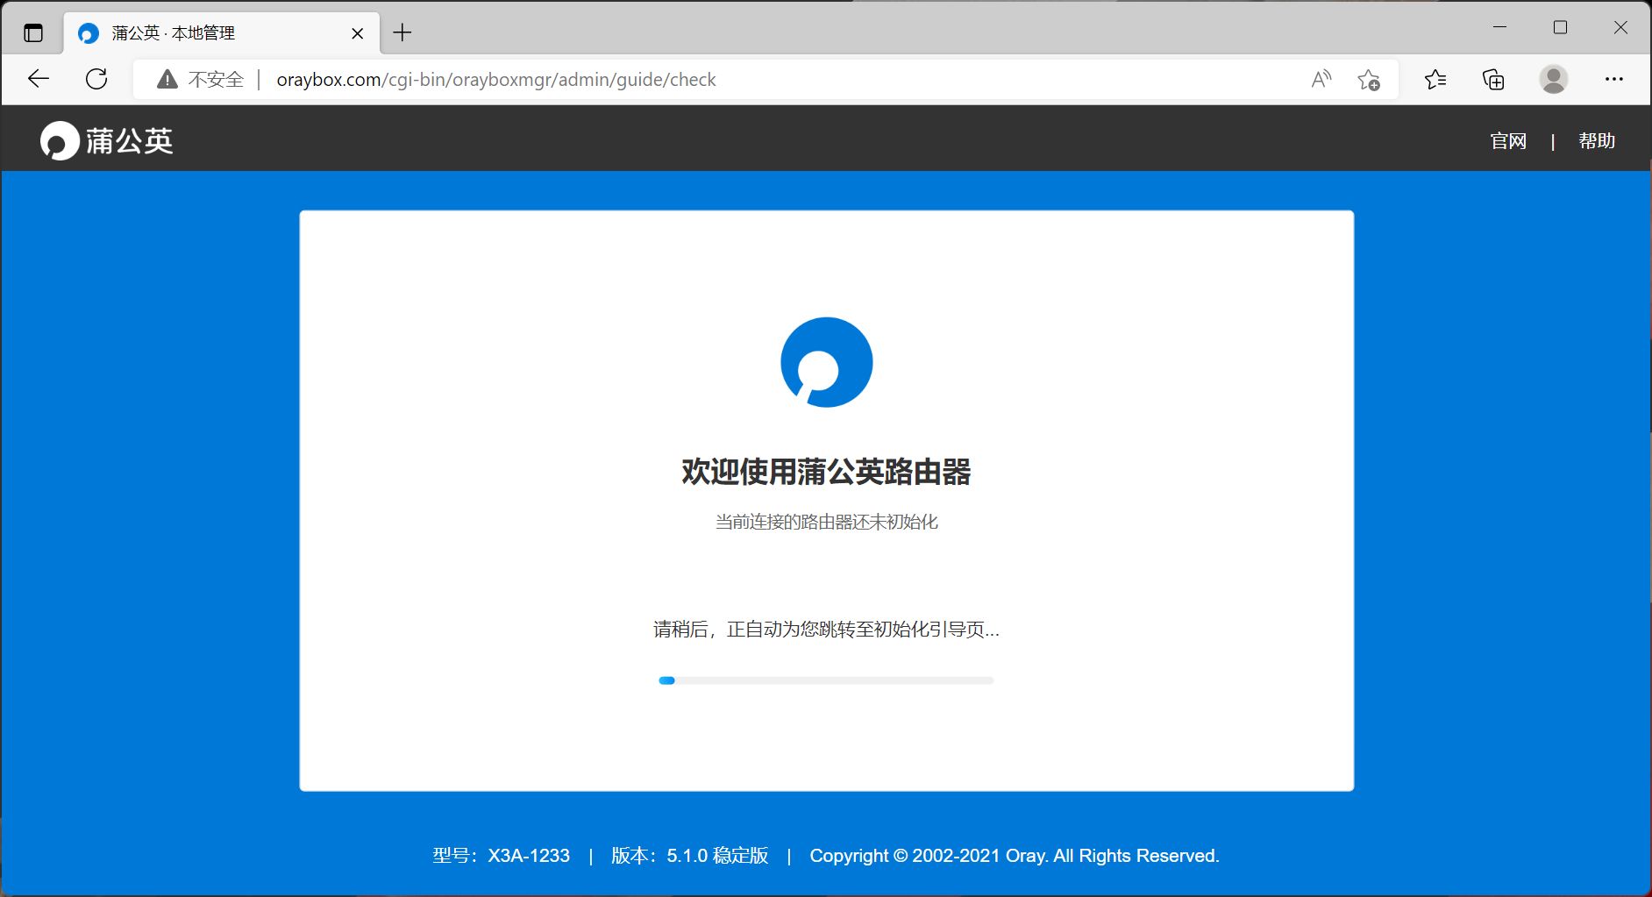Open browser settings three-dot menu
Screen dimensions: 1652x897
point(1613,80)
